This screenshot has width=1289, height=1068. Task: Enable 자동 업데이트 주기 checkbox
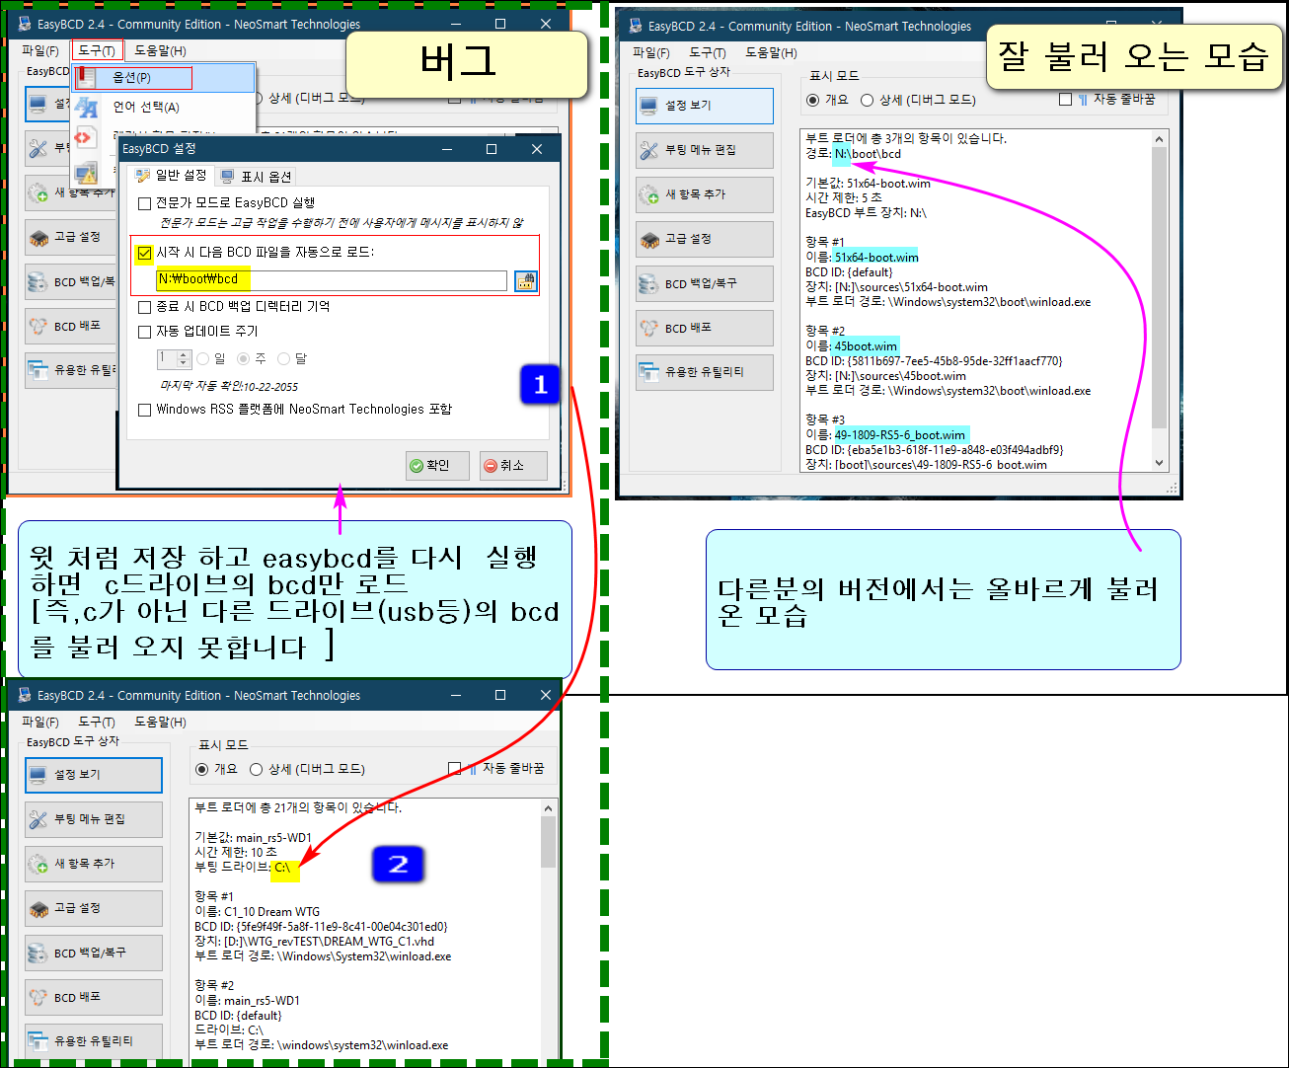(145, 332)
